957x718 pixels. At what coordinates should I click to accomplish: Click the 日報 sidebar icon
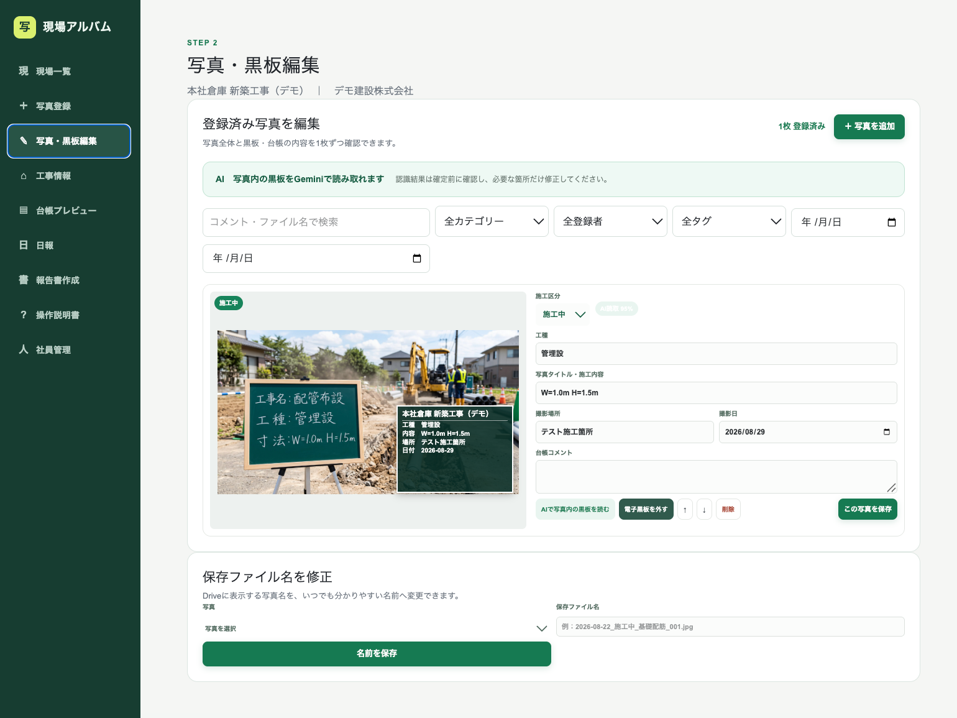(x=24, y=246)
